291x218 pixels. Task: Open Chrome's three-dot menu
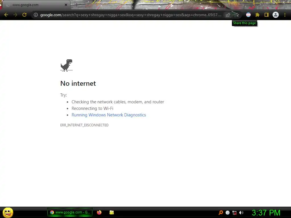click(x=285, y=15)
